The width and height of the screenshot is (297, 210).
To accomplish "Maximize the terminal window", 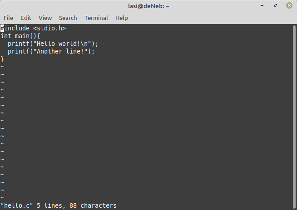I will coord(276,6).
